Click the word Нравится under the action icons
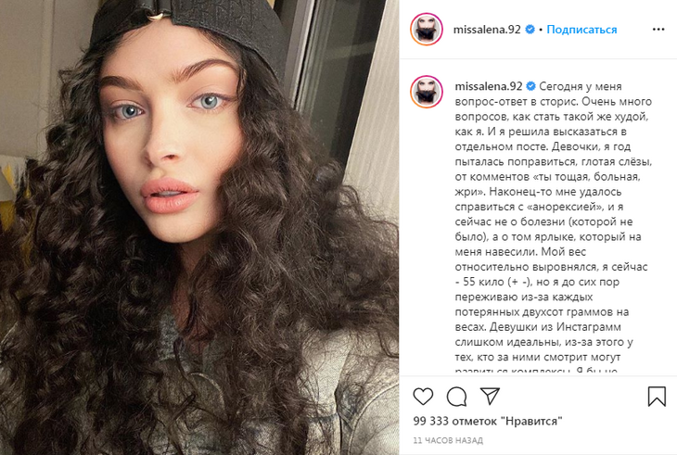Image resolution: width=677 pixels, height=455 pixels. click(531, 421)
